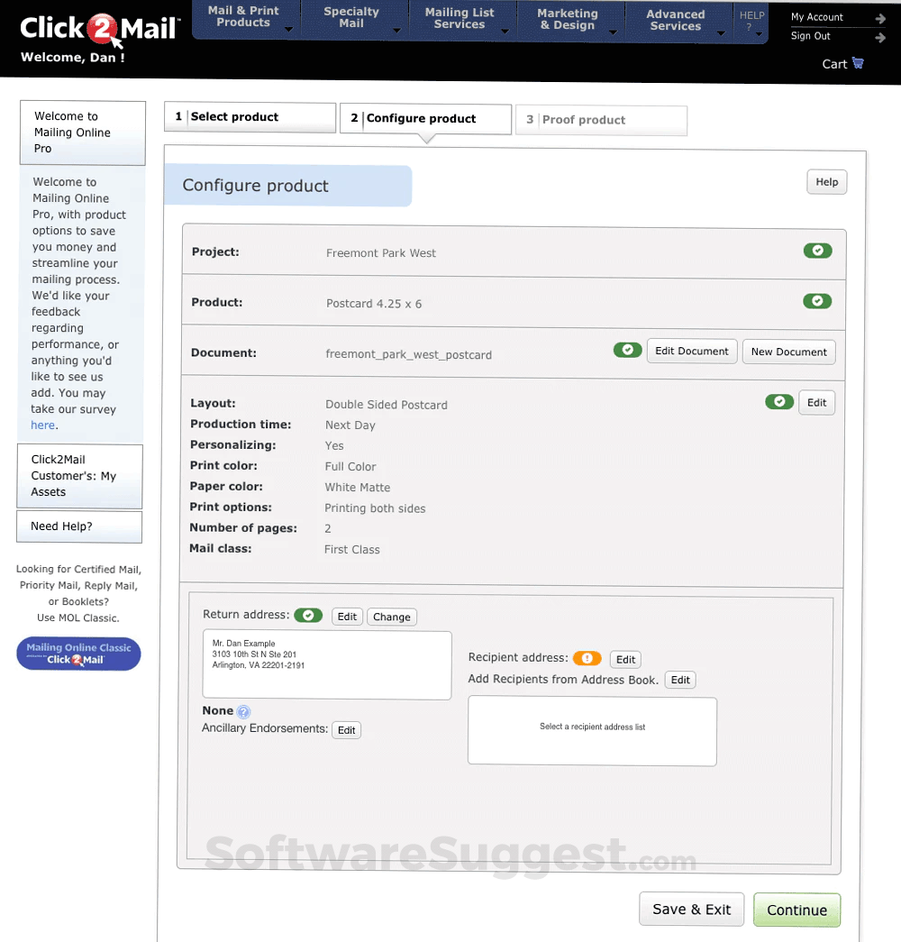The width and height of the screenshot is (901, 942).
Task: Expand the Advanced Services dropdown
Action: [x=677, y=20]
